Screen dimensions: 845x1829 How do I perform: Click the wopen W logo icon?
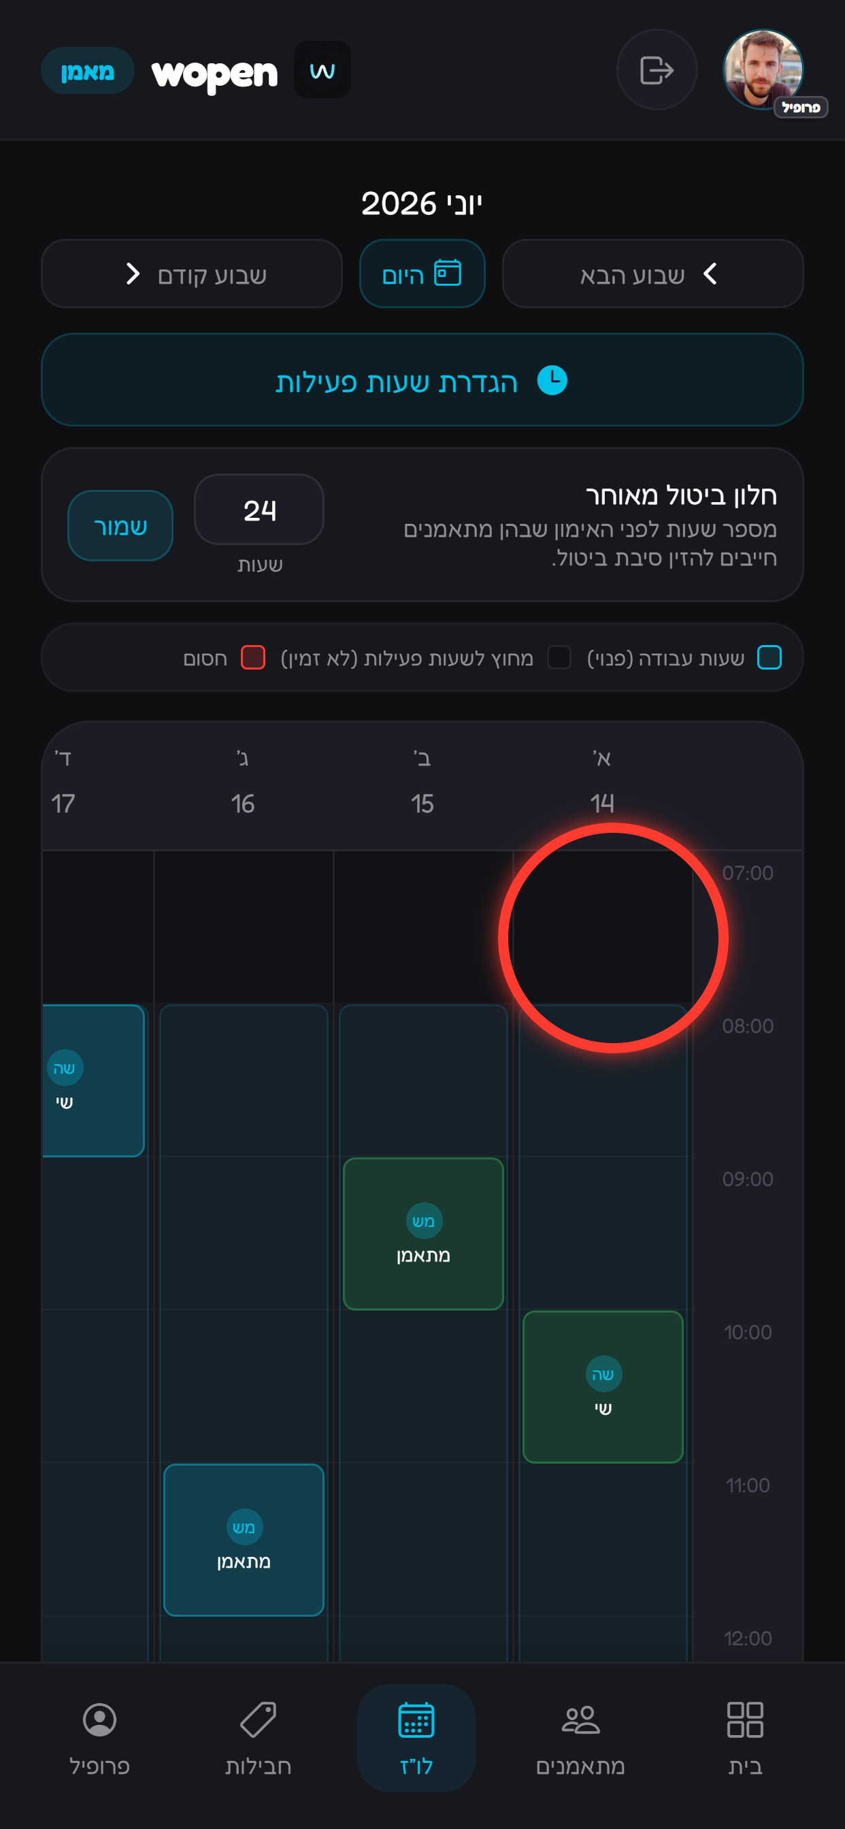coord(322,69)
